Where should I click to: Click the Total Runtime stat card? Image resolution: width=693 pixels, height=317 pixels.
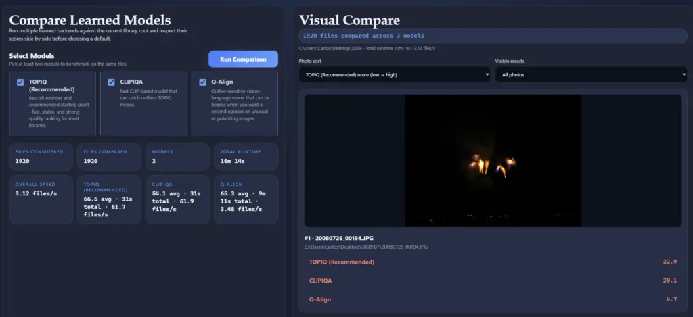point(246,157)
